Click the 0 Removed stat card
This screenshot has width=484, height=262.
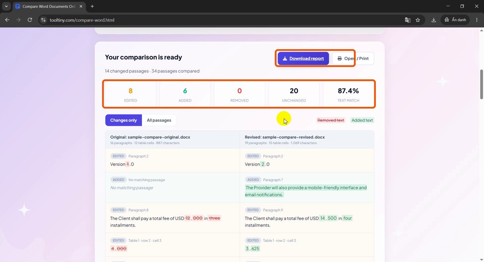240,94
